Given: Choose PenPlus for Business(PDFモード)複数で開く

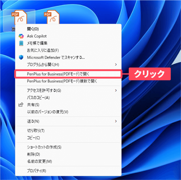Looking at the screenshot, I should pyautogui.click(x=62, y=81).
